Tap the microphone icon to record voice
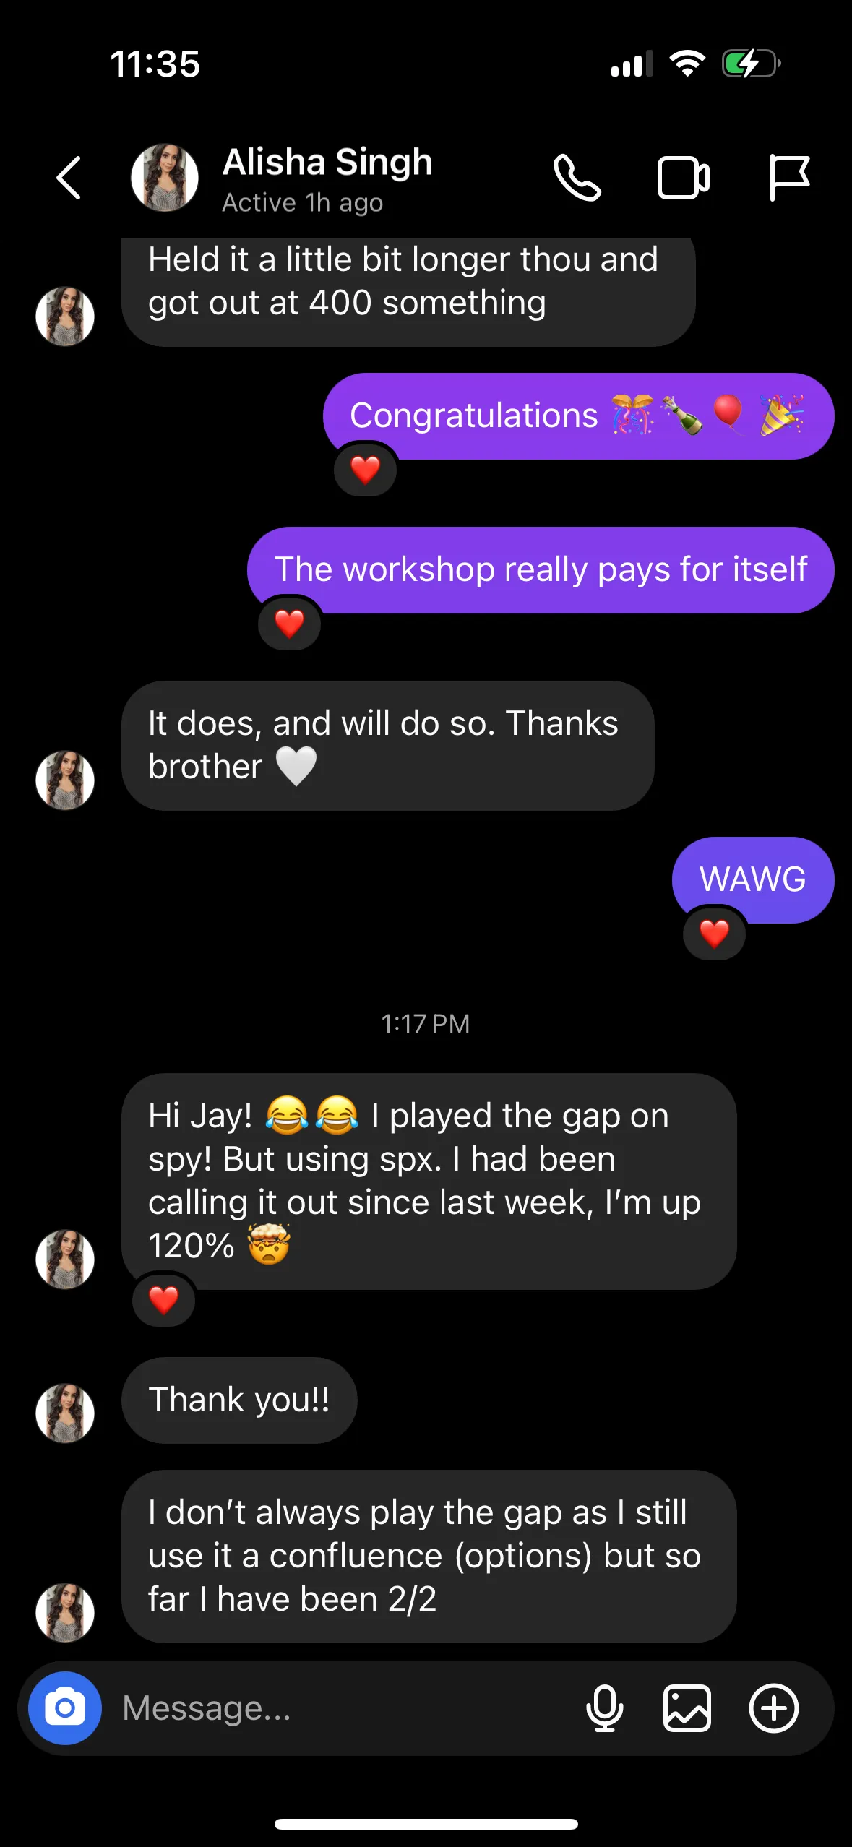The width and height of the screenshot is (852, 1847). coord(605,1708)
